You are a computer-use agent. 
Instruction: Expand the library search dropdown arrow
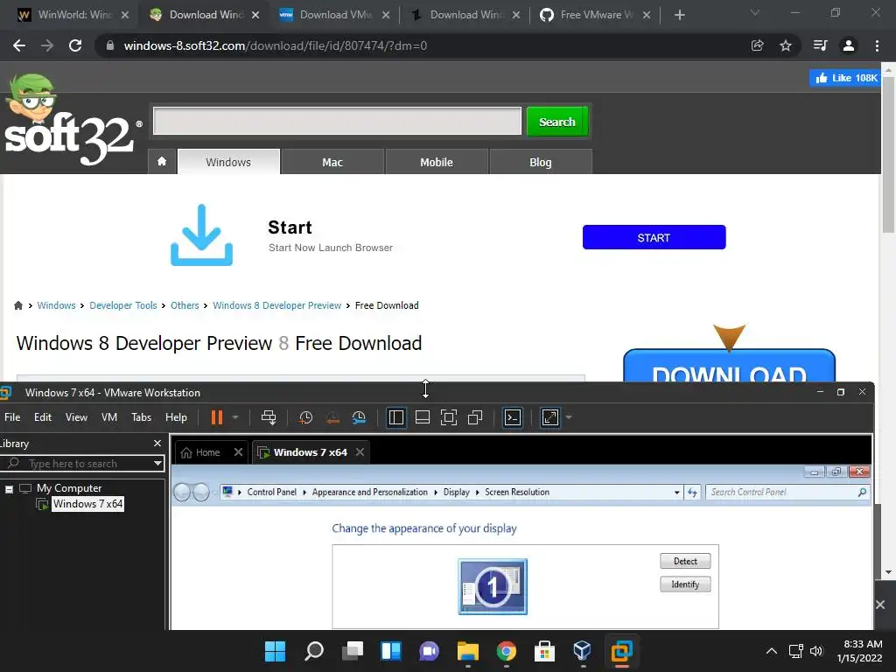click(x=157, y=464)
